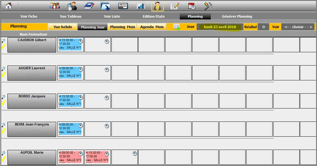This screenshot has height=166, width=317.
Task: Open the '<-- choisir -->' dropdown
Action: click(298, 27)
